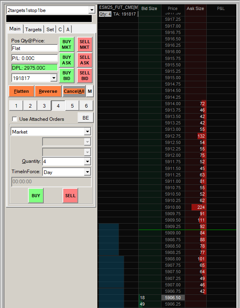Click the 00:00:00 time field
Viewport: 240px width, 308px height.
pos(51,182)
